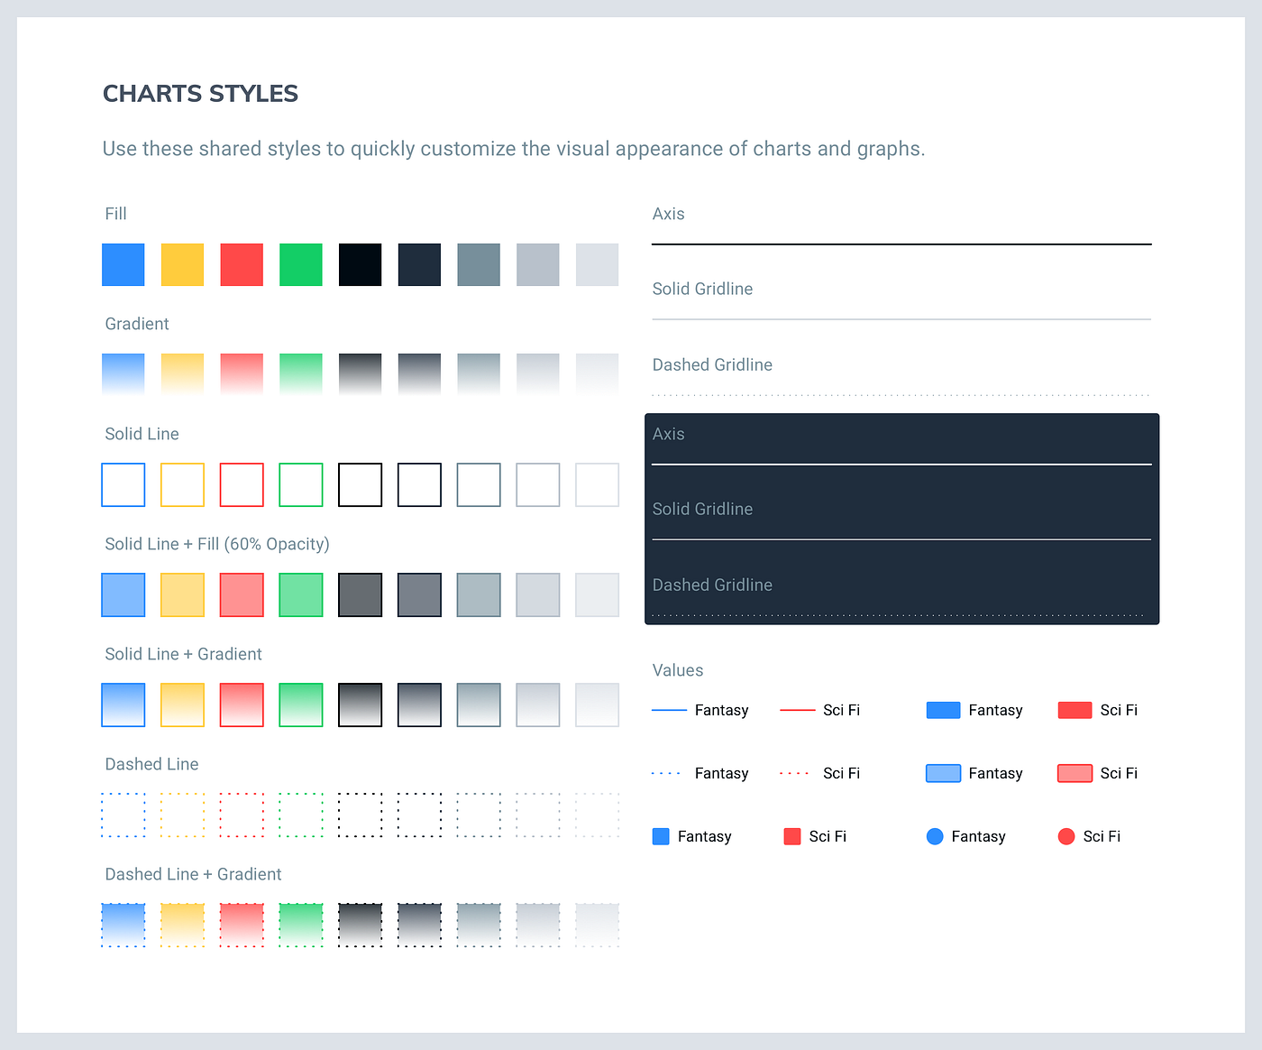Select the green Gradient swatch
Viewport: 1262px width, 1050px height.
click(x=301, y=374)
